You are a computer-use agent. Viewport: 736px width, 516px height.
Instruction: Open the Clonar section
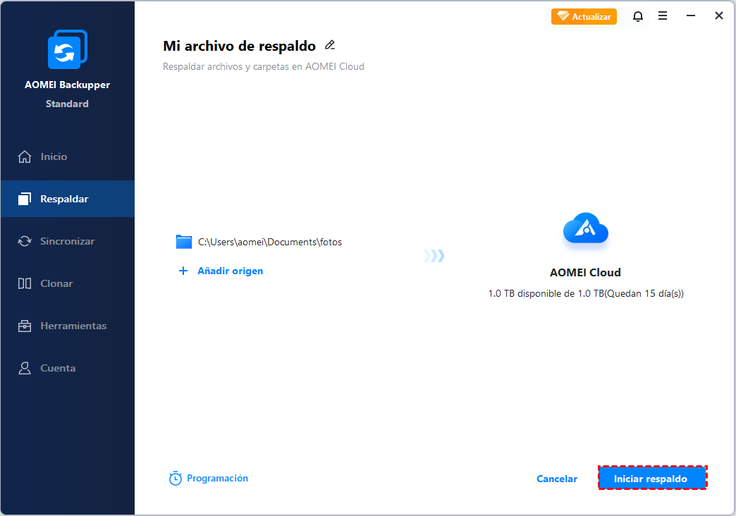(x=67, y=283)
